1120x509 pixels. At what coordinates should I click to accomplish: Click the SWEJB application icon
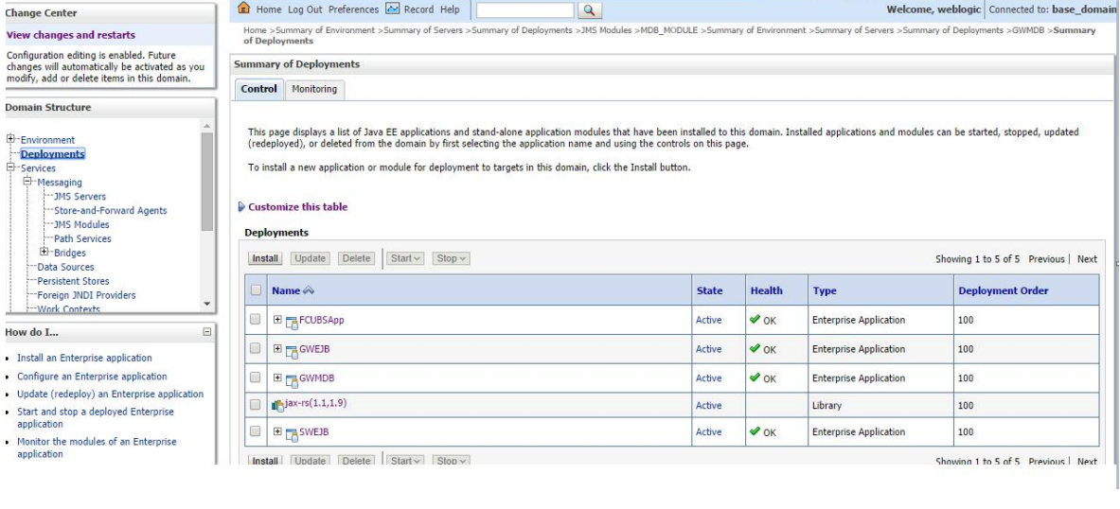pos(292,433)
